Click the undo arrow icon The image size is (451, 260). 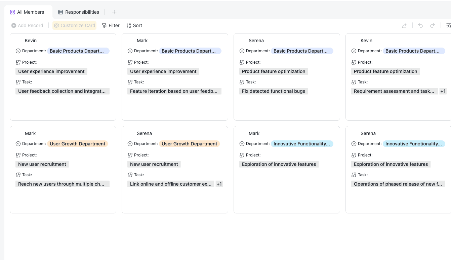point(420,25)
